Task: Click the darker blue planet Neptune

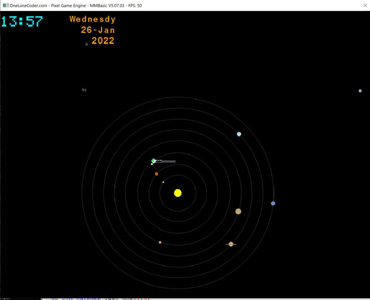Action: [273, 203]
